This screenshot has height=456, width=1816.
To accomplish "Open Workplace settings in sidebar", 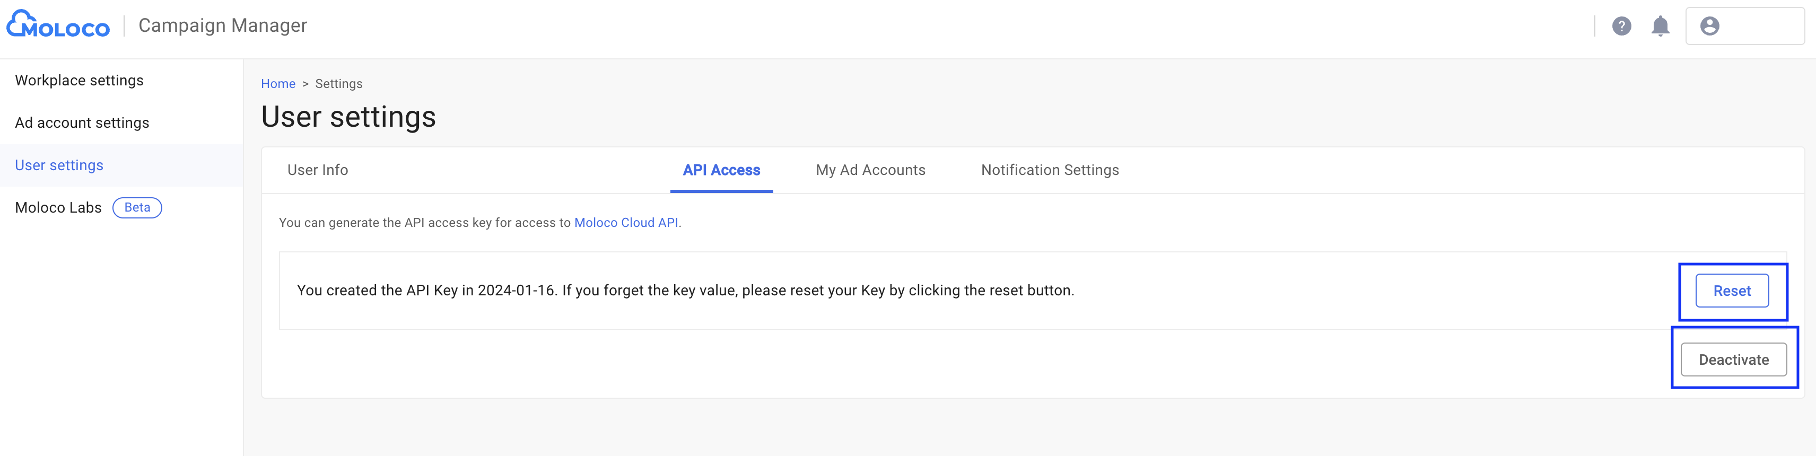I will point(79,81).
